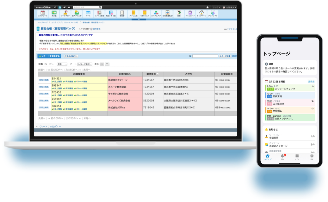Open the タイムカード timecard icon
Viewport: 328px width, 202px height.
pos(190,13)
